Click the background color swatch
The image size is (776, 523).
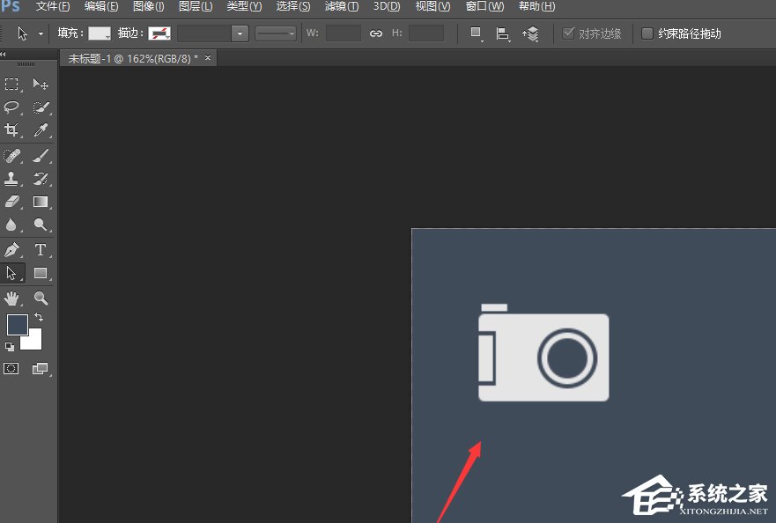point(33,342)
